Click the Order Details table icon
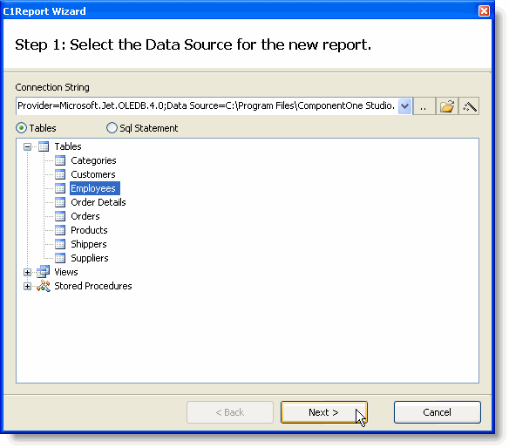The image size is (509, 448). tap(60, 202)
